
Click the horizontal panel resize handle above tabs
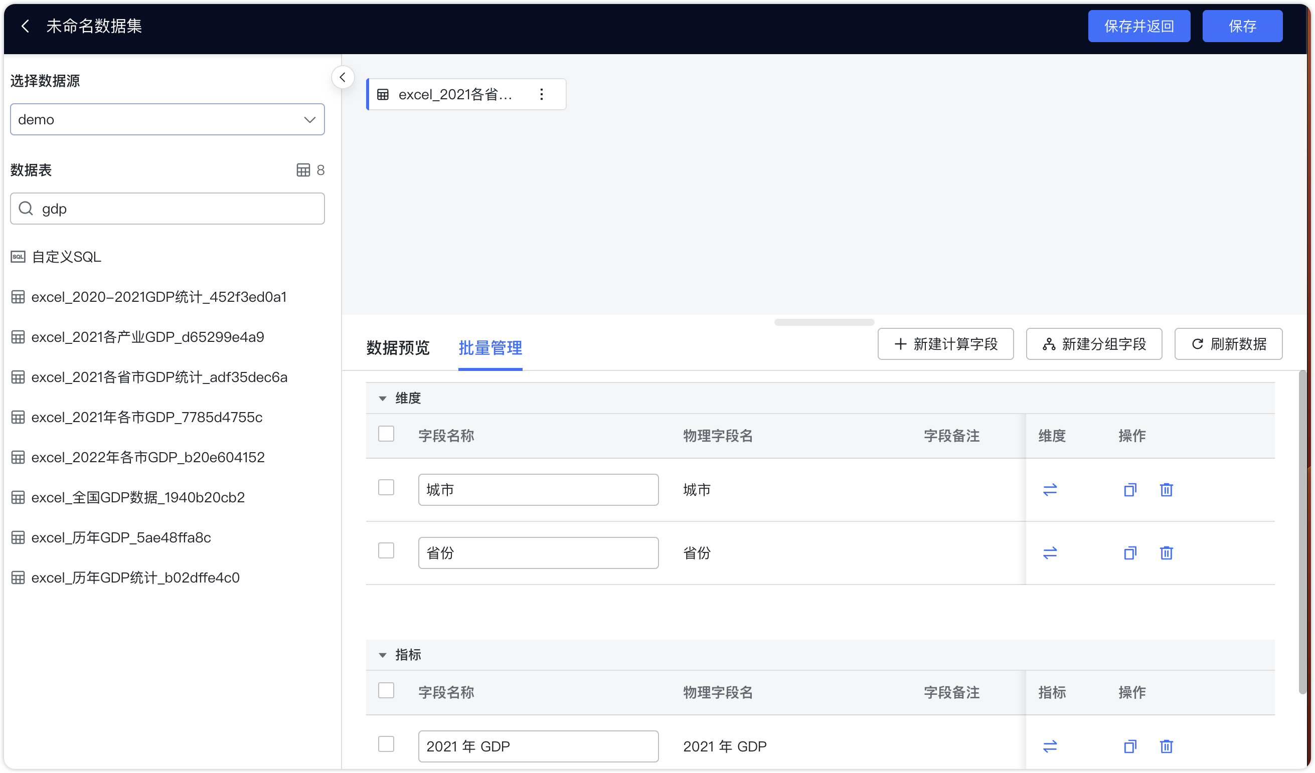tap(825, 322)
